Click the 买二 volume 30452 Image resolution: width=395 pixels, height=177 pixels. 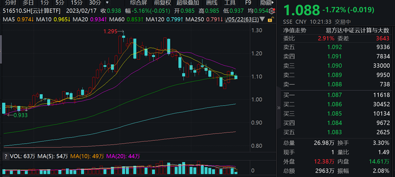[x=381, y=104]
